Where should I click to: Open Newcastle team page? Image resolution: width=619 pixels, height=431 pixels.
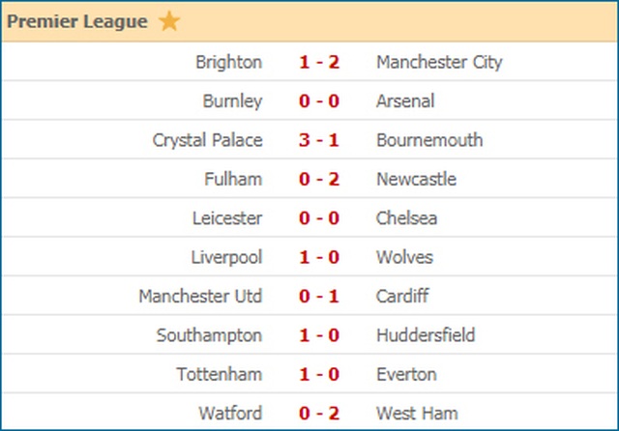pos(416,179)
